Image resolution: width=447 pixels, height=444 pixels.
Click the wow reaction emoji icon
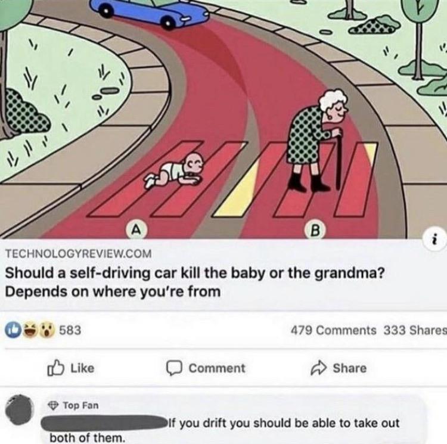(46, 330)
